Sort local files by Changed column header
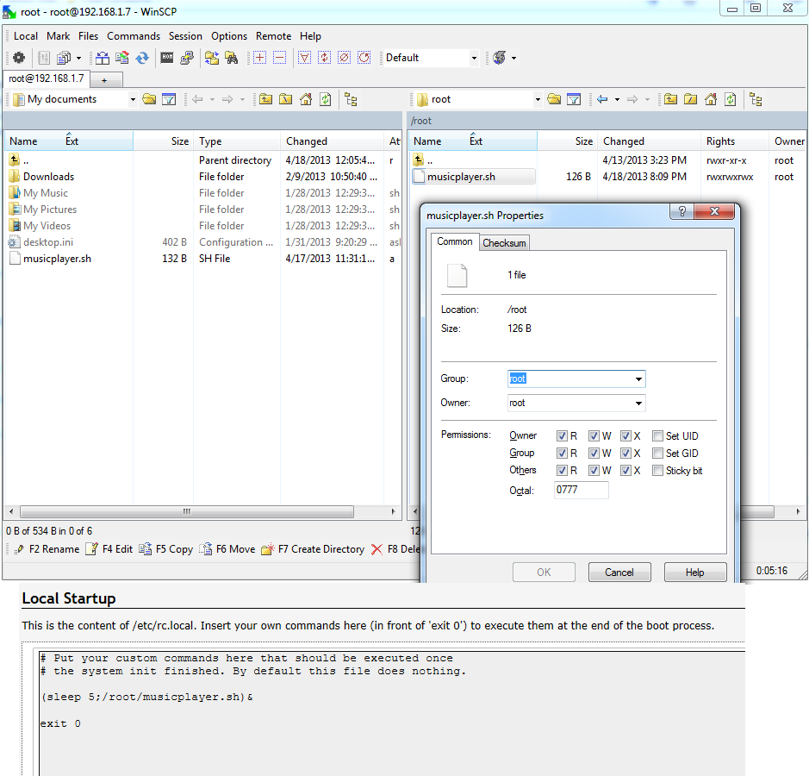This screenshot has width=809, height=776. click(333, 141)
